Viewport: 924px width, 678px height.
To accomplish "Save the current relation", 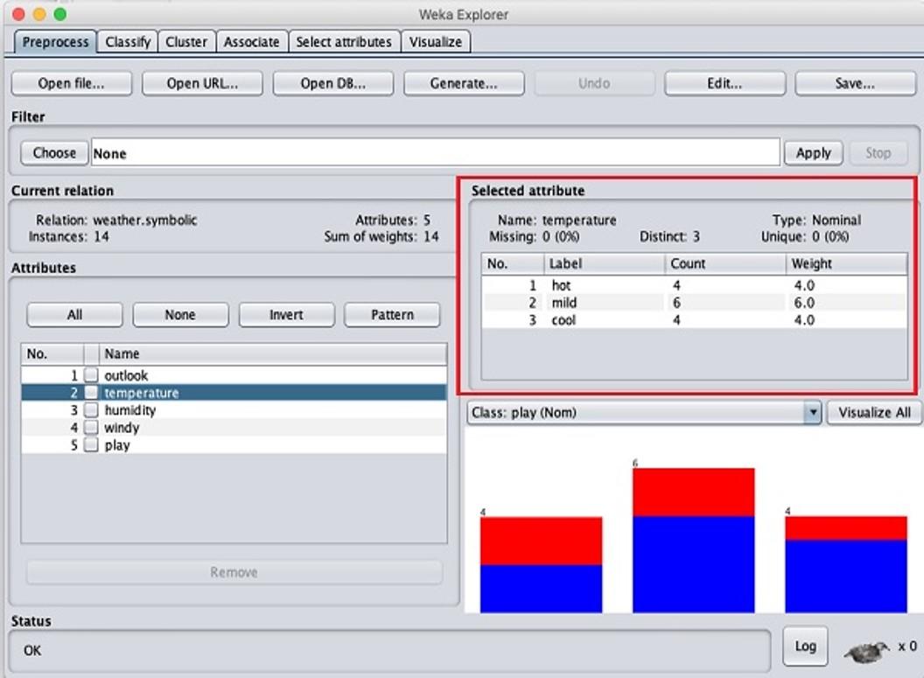I will (855, 83).
